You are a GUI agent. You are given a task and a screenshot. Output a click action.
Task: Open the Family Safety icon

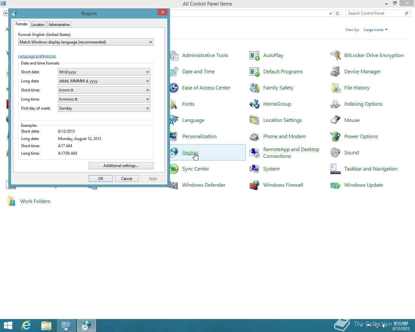point(255,88)
